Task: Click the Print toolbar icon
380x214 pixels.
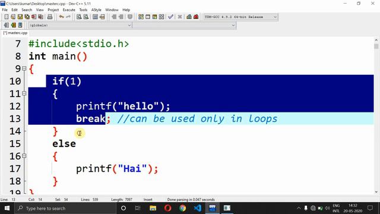Action: tap(50, 17)
